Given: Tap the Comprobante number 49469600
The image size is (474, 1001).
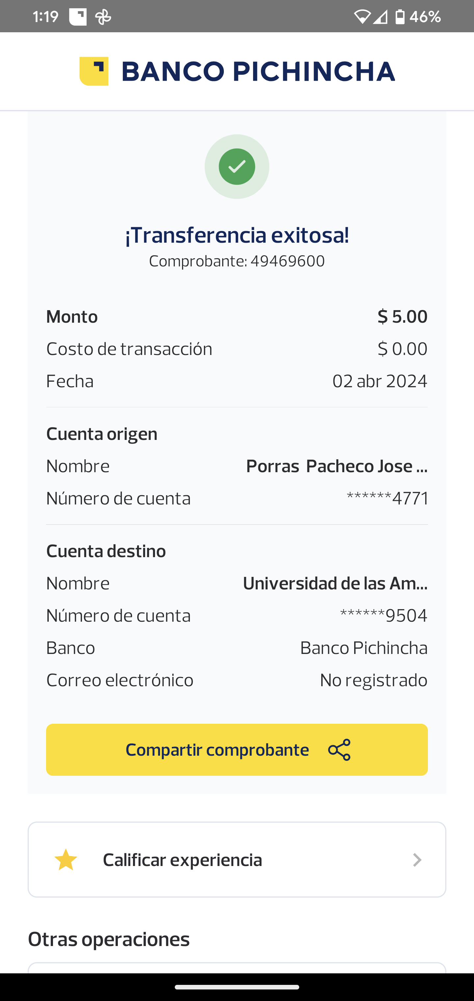Looking at the screenshot, I should (x=287, y=261).
